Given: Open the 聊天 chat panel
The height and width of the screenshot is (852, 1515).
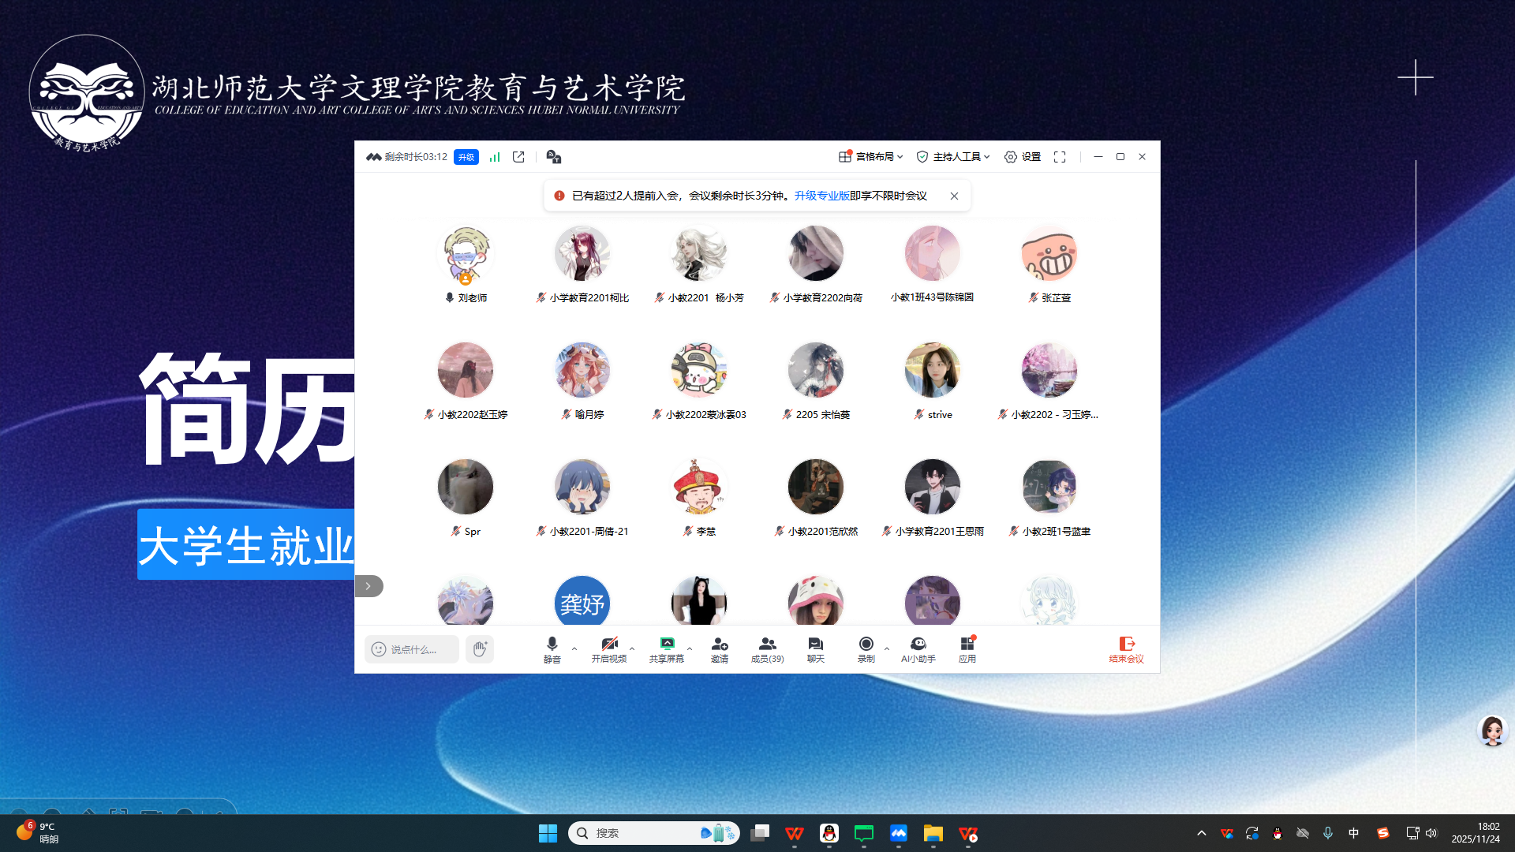Looking at the screenshot, I should 815,648.
